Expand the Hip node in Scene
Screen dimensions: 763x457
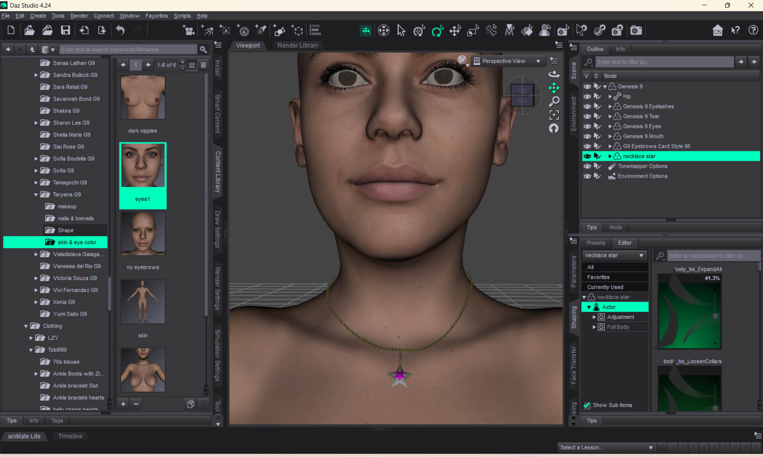tap(610, 96)
